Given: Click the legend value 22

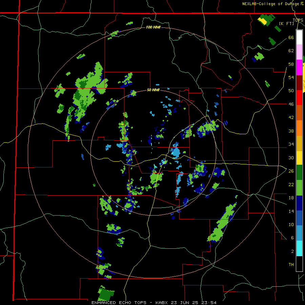Looking at the screenshot, I should [291, 184].
